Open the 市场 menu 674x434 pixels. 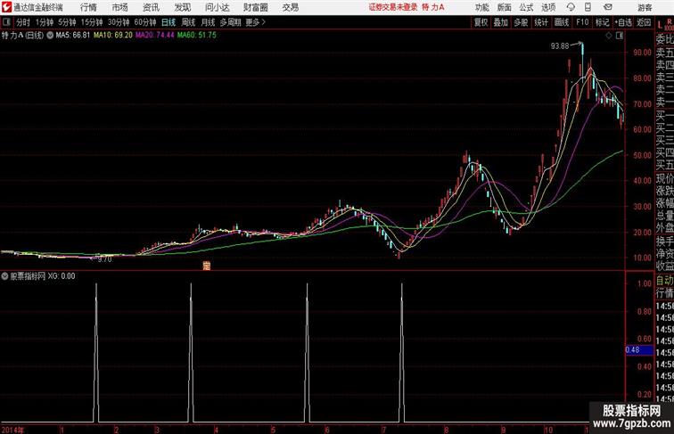(x=120, y=7)
